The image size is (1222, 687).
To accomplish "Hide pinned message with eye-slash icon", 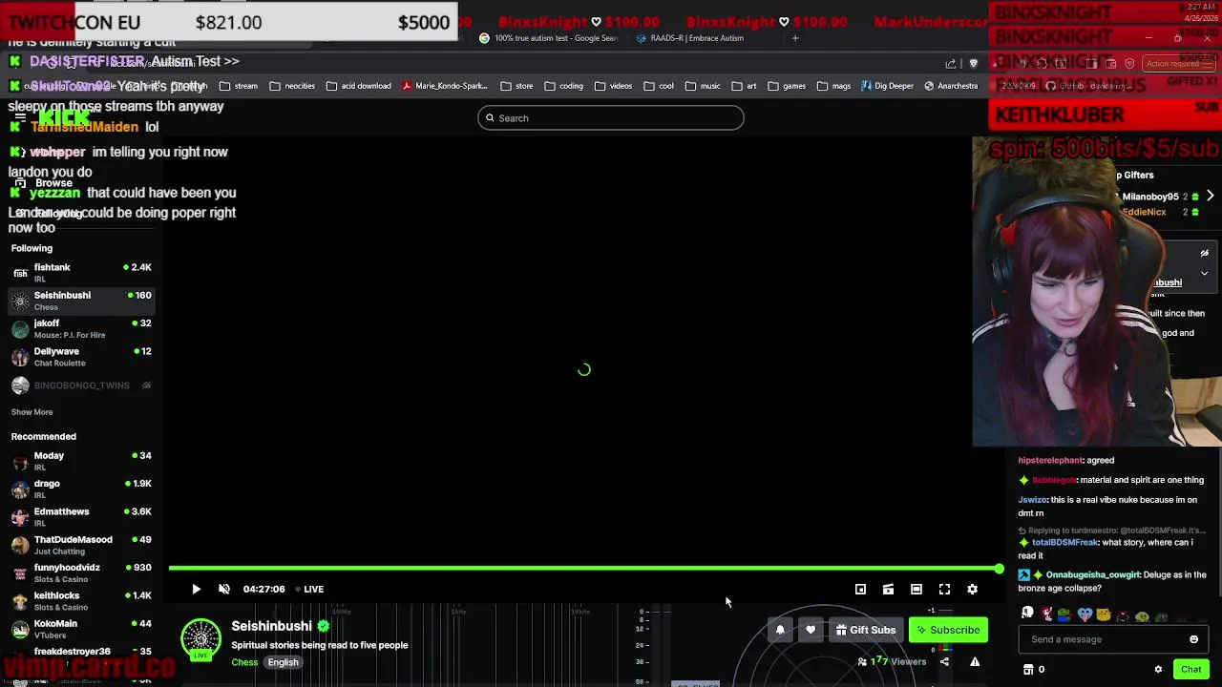I will click(x=1204, y=253).
